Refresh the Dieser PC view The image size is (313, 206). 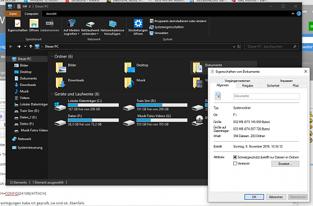click(x=239, y=47)
